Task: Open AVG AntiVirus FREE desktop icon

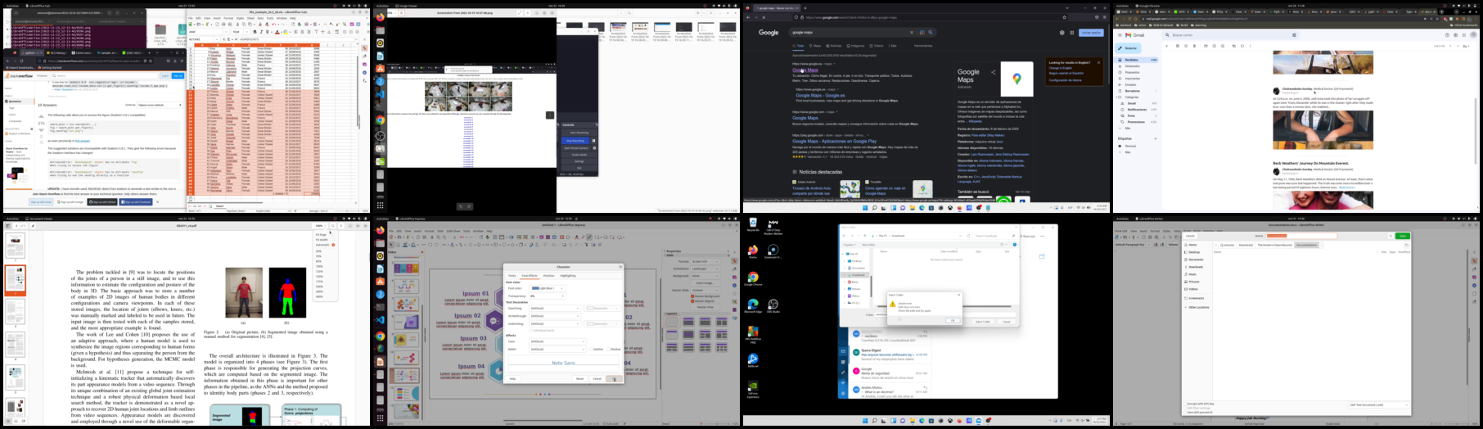Action: coord(753,334)
